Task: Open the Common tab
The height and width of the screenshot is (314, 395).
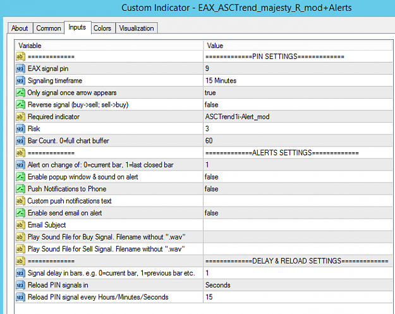Action: point(49,28)
